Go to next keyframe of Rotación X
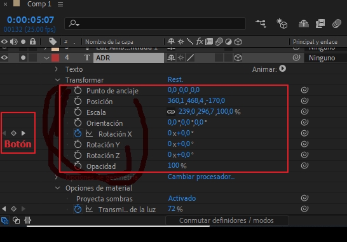 point(24,133)
